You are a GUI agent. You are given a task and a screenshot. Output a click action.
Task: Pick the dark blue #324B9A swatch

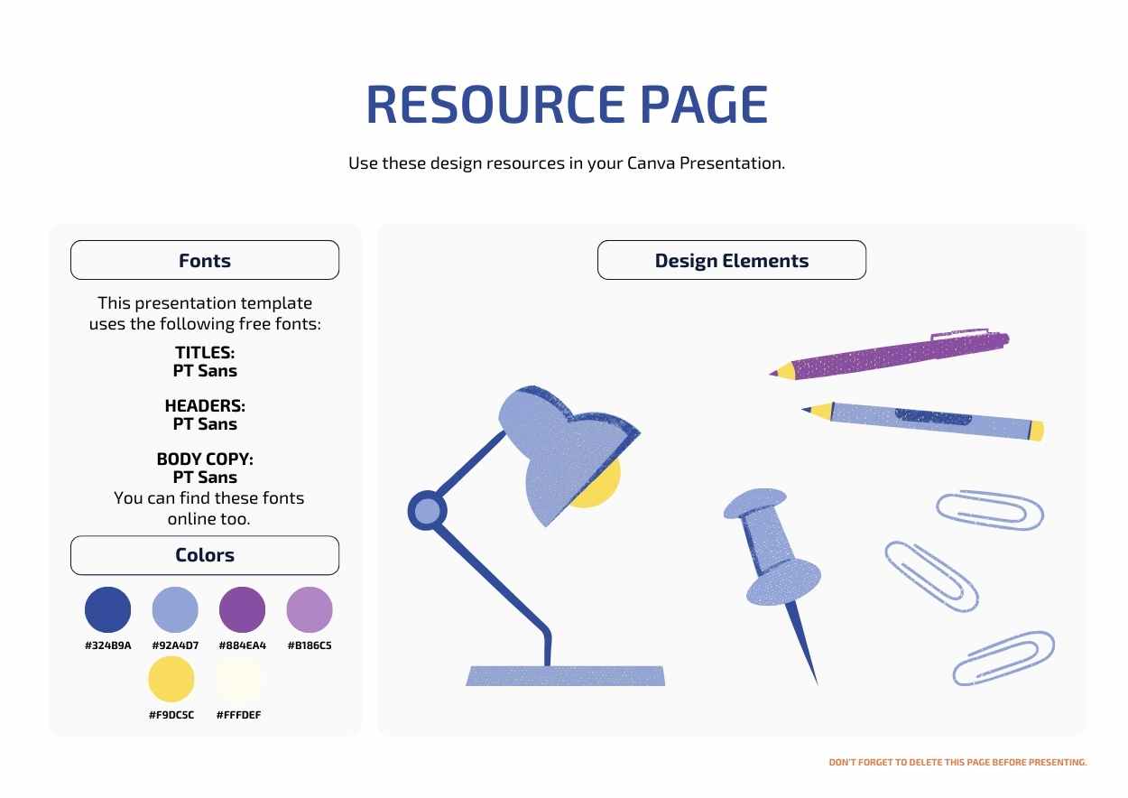click(107, 609)
